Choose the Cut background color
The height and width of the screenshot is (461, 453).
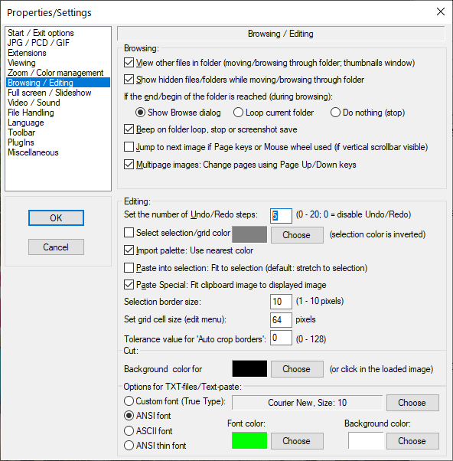pyautogui.click(x=297, y=369)
